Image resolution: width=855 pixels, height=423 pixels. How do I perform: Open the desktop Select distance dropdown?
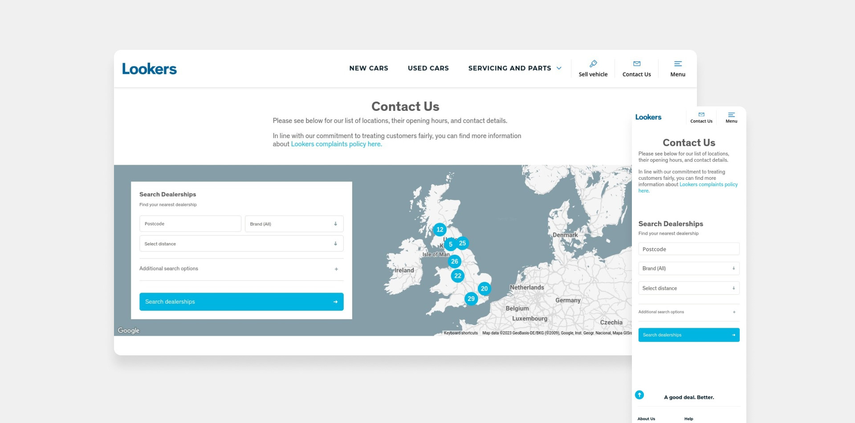(x=241, y=244)
